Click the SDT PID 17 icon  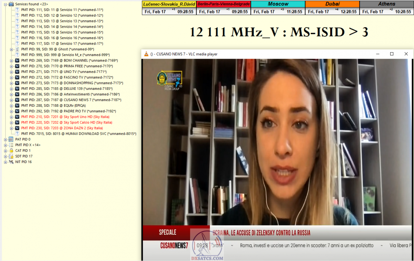tap(11, 156)
